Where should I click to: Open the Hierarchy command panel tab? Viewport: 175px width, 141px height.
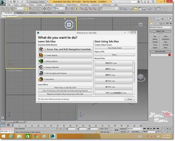click(159, 19)
